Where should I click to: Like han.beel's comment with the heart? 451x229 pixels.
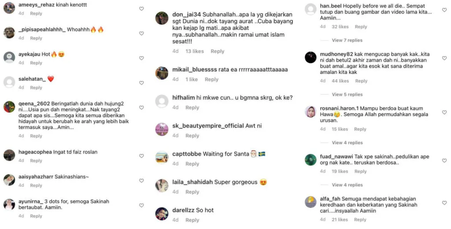[x=444, y=10]
